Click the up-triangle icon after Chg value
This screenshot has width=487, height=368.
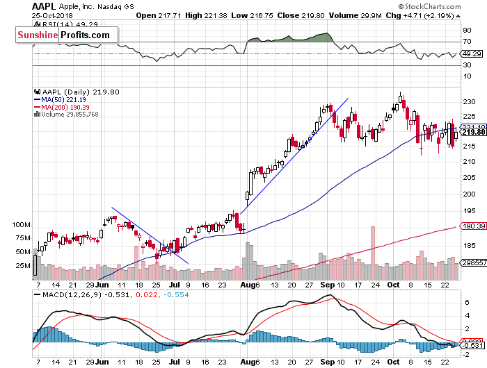point(458,16)
